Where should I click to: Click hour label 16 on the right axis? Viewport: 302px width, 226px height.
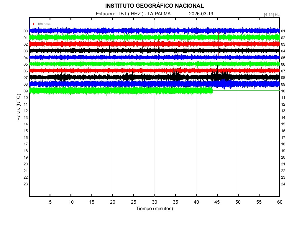point(283,131)
